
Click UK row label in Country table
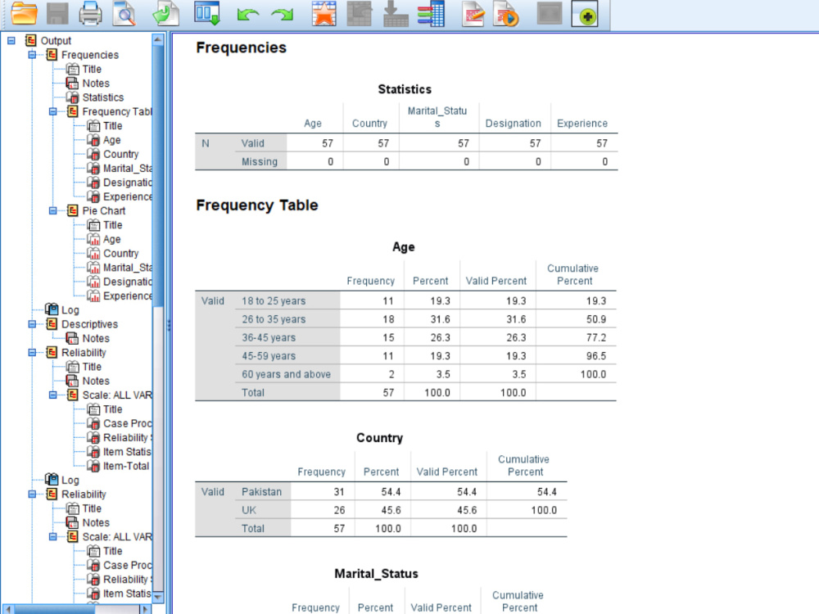[249, 510]
